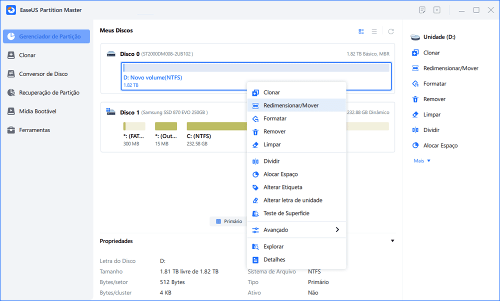Select the 300 MB FAT partition on Disco 1
This screenshot has height=301, width=500.
click(x=134, y=134)
